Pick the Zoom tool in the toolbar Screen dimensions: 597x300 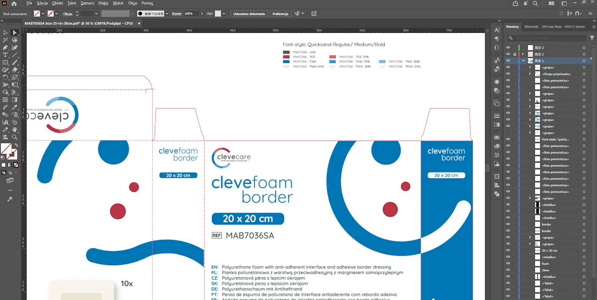14,137
